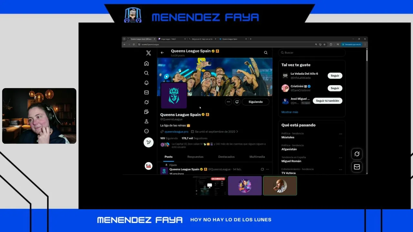413x232 pixels.
Task: Open floating Grok button at right
Action: pos(357,154)
